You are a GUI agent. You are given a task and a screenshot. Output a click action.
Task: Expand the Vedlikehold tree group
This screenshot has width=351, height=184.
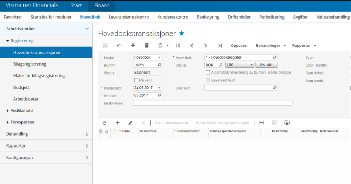(x=8, y=110)
